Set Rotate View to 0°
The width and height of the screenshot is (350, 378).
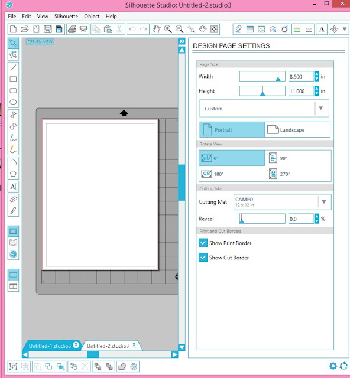coord(232,158)
